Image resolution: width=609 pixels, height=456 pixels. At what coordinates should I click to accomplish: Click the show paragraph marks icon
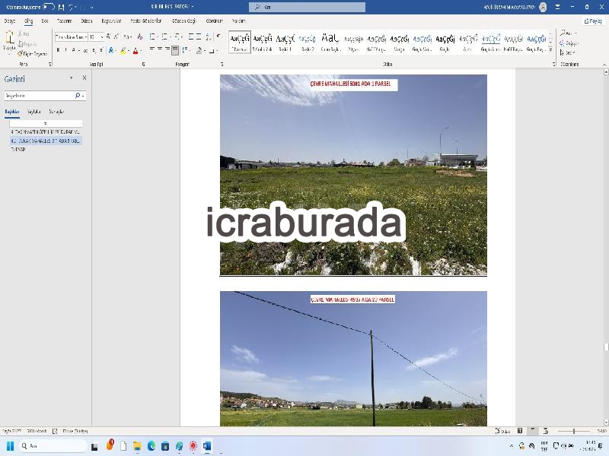click(218, 36)
